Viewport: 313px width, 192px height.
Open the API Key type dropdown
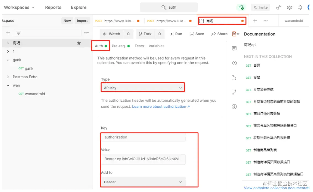click(x=143, y=88)
